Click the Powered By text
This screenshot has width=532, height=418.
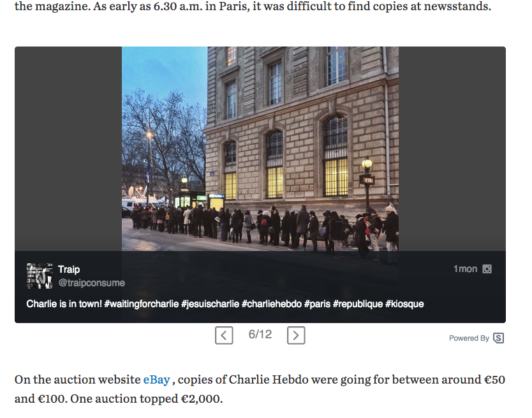[469, 338]
